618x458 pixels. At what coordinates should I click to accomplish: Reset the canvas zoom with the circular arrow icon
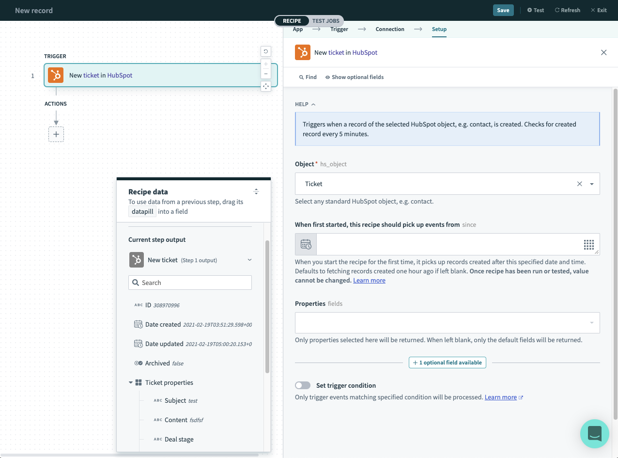coord(265,51)
